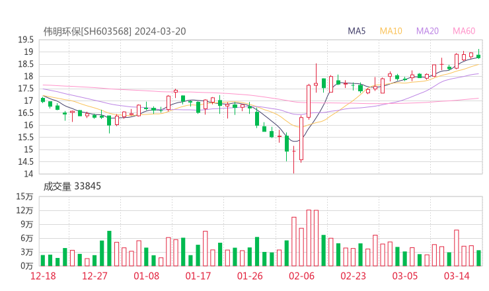Click the 03-14 date label
This screenshot has height=291, width=489.
coord(457,276)
